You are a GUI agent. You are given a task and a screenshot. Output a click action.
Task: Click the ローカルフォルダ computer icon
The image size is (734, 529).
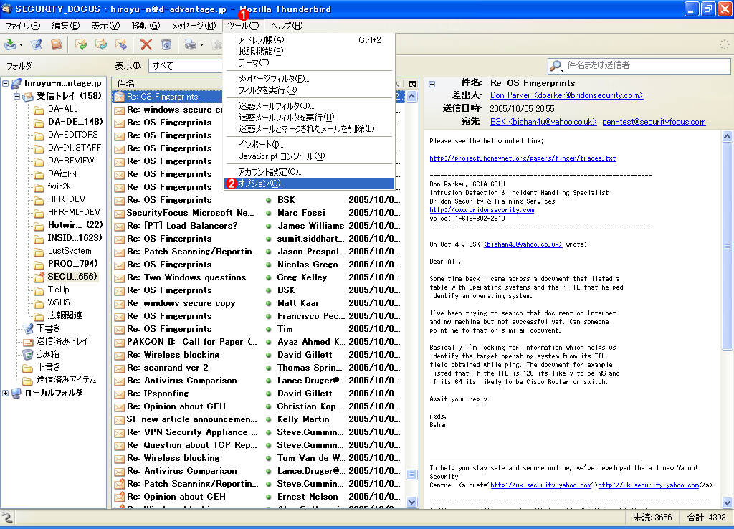tap(16, 393)
